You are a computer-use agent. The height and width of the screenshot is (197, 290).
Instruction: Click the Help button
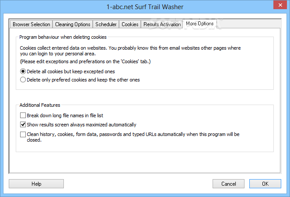36,184
